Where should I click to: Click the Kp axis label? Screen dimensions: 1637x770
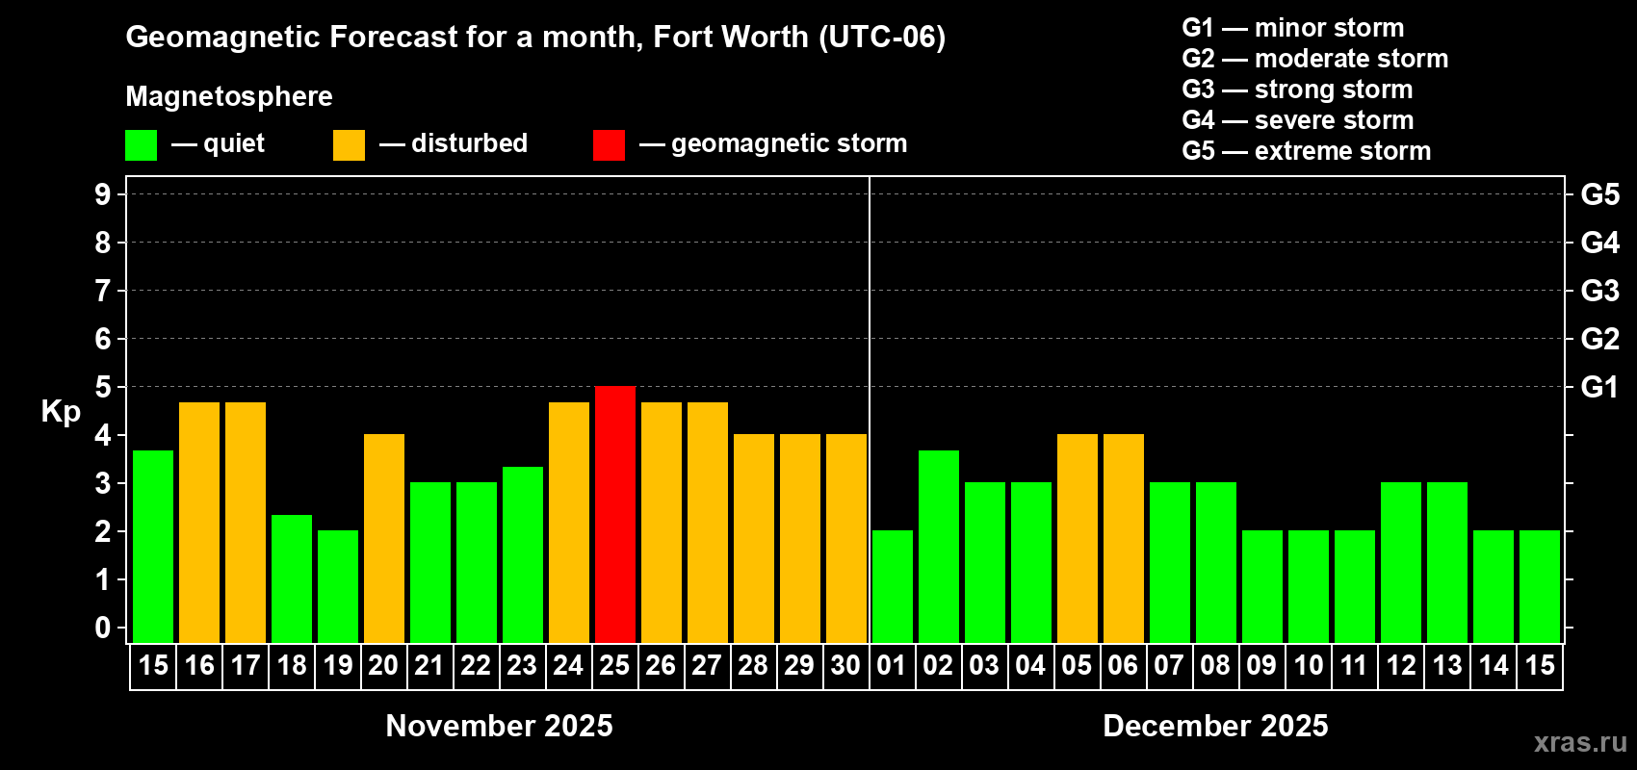61,412
